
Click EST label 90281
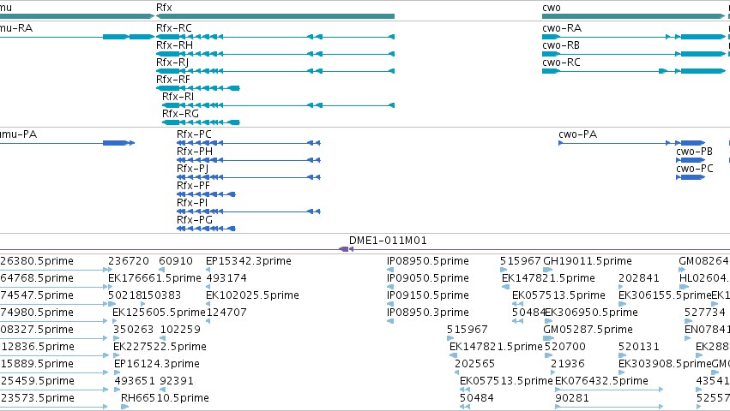coord(572,398)
